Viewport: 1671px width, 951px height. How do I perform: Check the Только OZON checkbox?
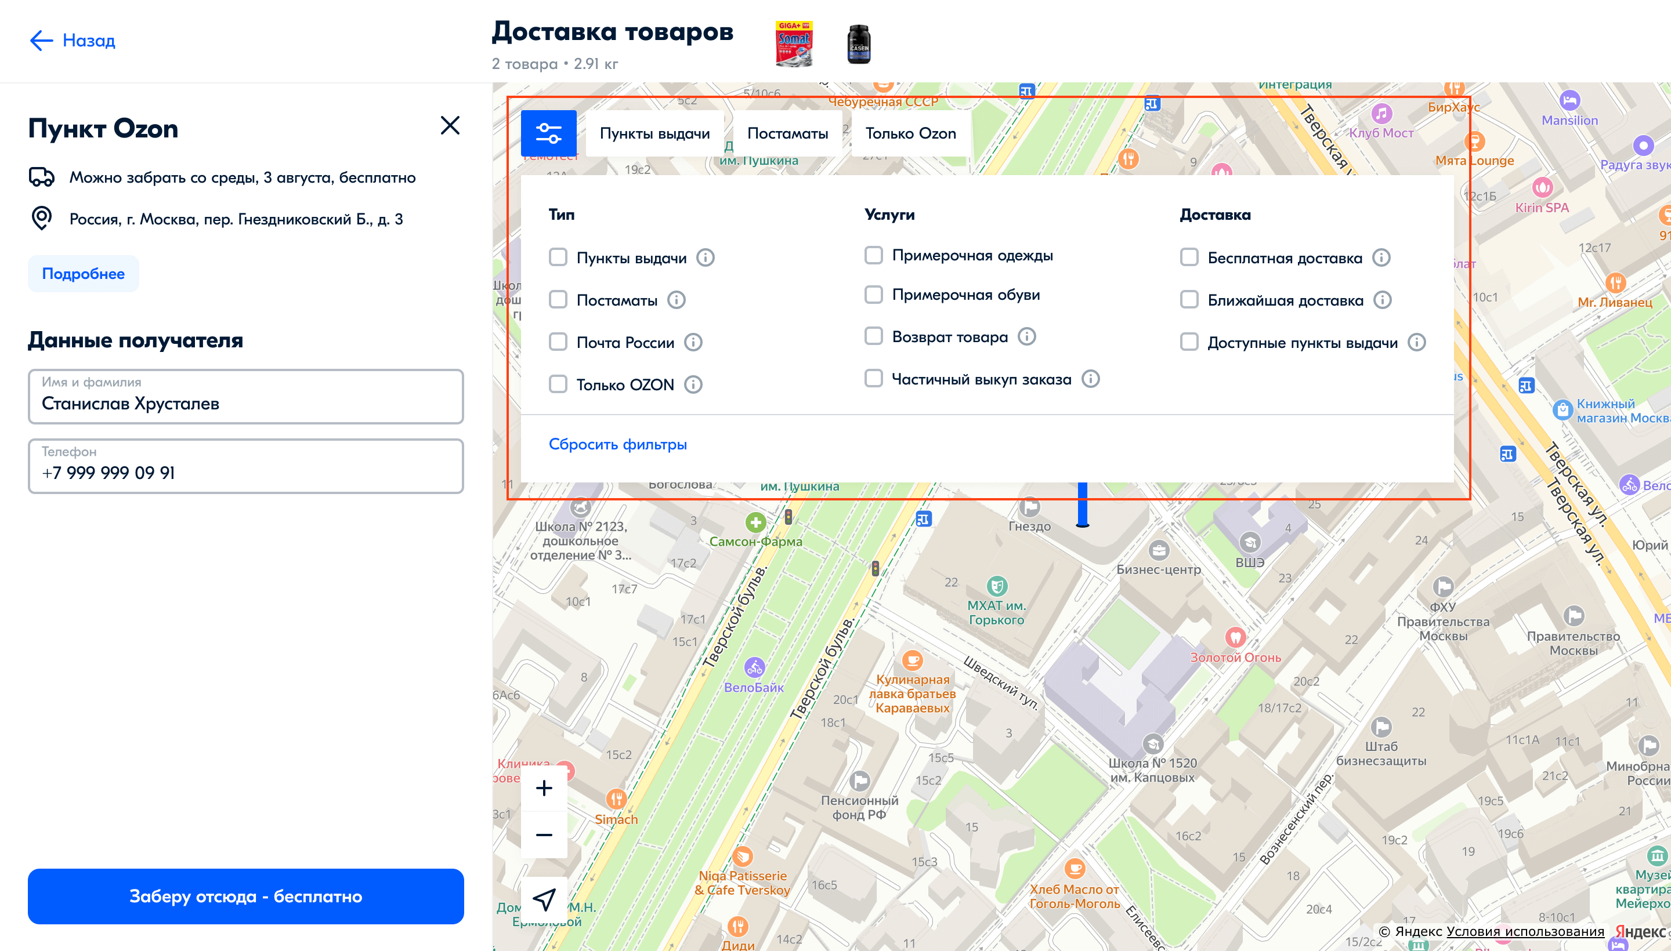pyautogui.click(x=558, y=384)
